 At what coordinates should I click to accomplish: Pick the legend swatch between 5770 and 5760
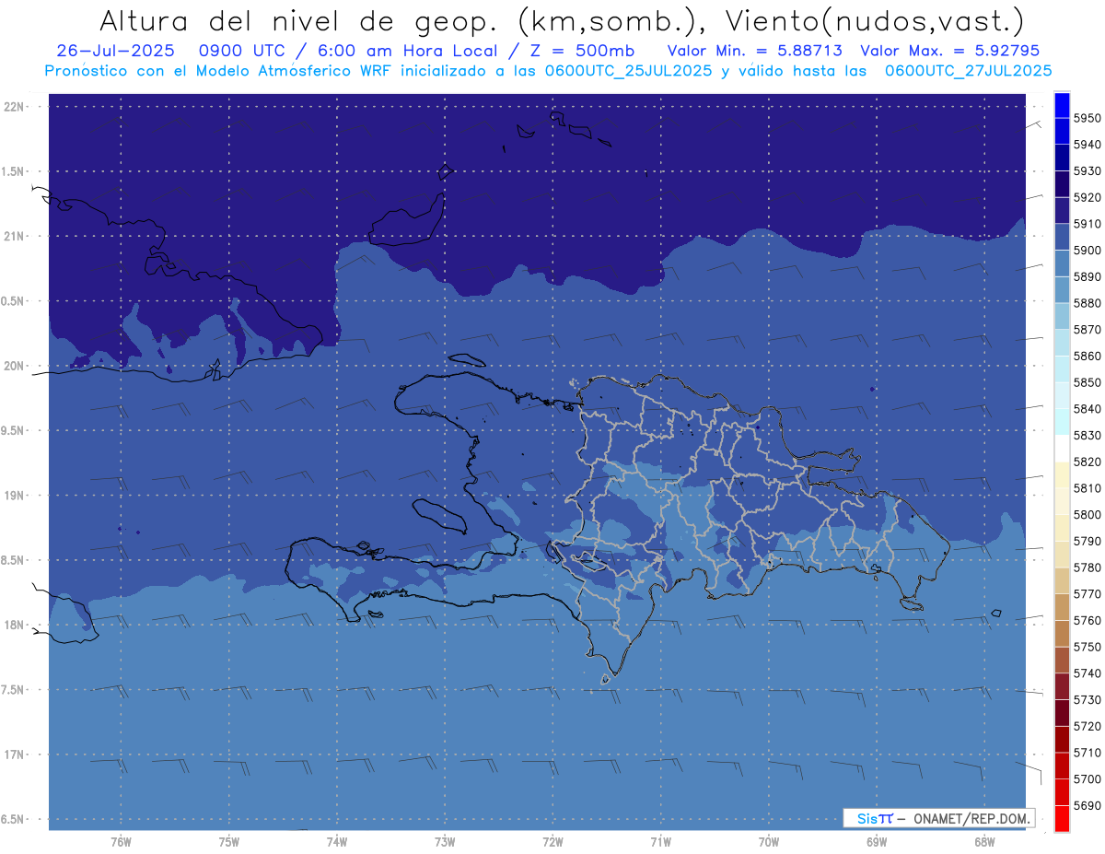coord(1062,607)
